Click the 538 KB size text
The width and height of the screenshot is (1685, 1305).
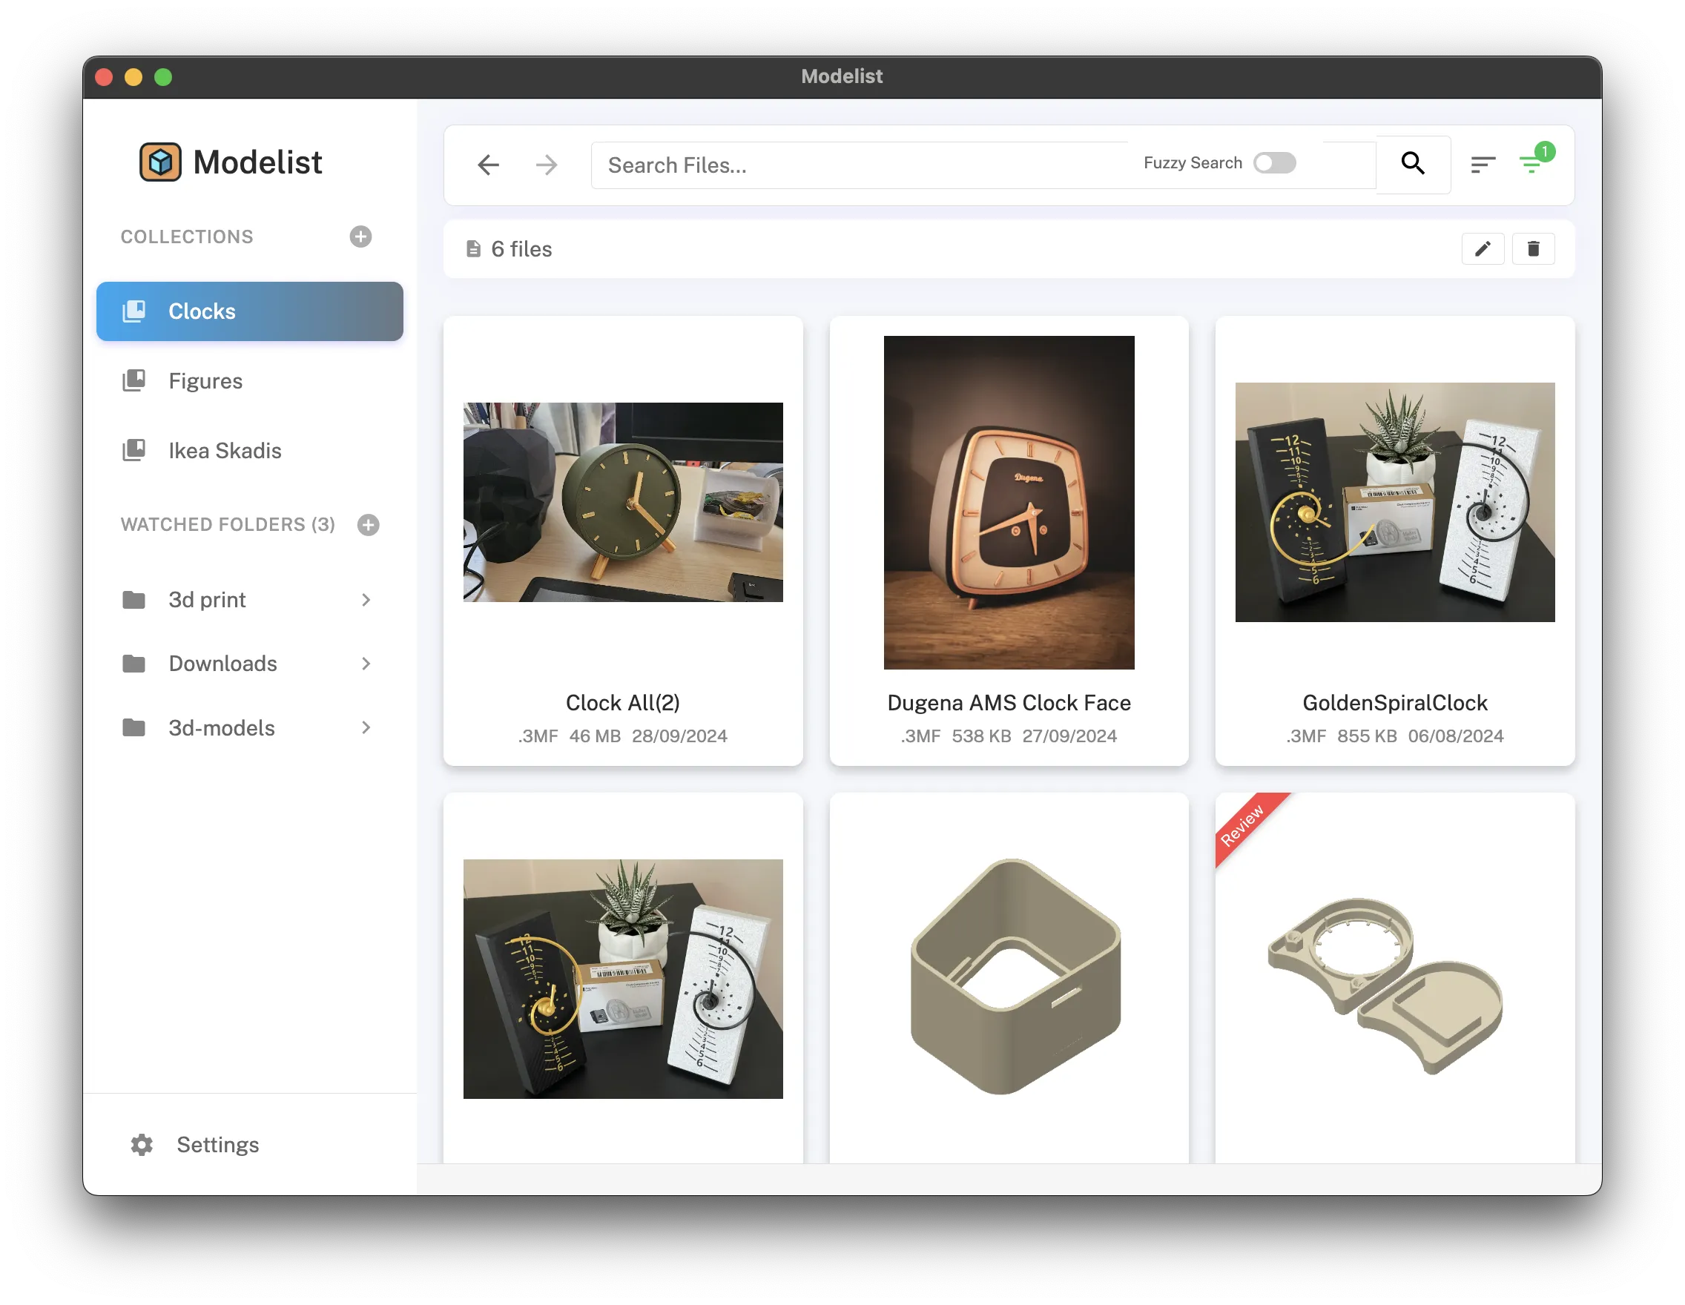981,736
